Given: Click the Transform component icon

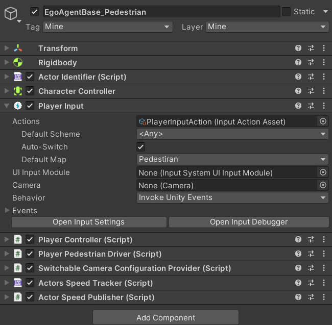Looking at the screenshot, I should point(18,48).
